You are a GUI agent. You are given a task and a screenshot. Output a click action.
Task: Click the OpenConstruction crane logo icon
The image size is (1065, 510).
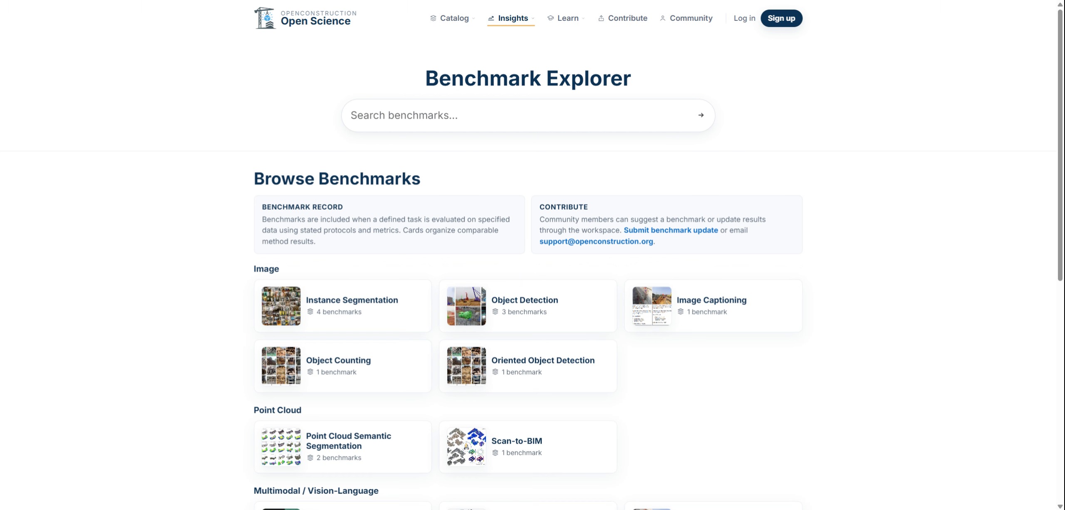(x=265, y=18)
